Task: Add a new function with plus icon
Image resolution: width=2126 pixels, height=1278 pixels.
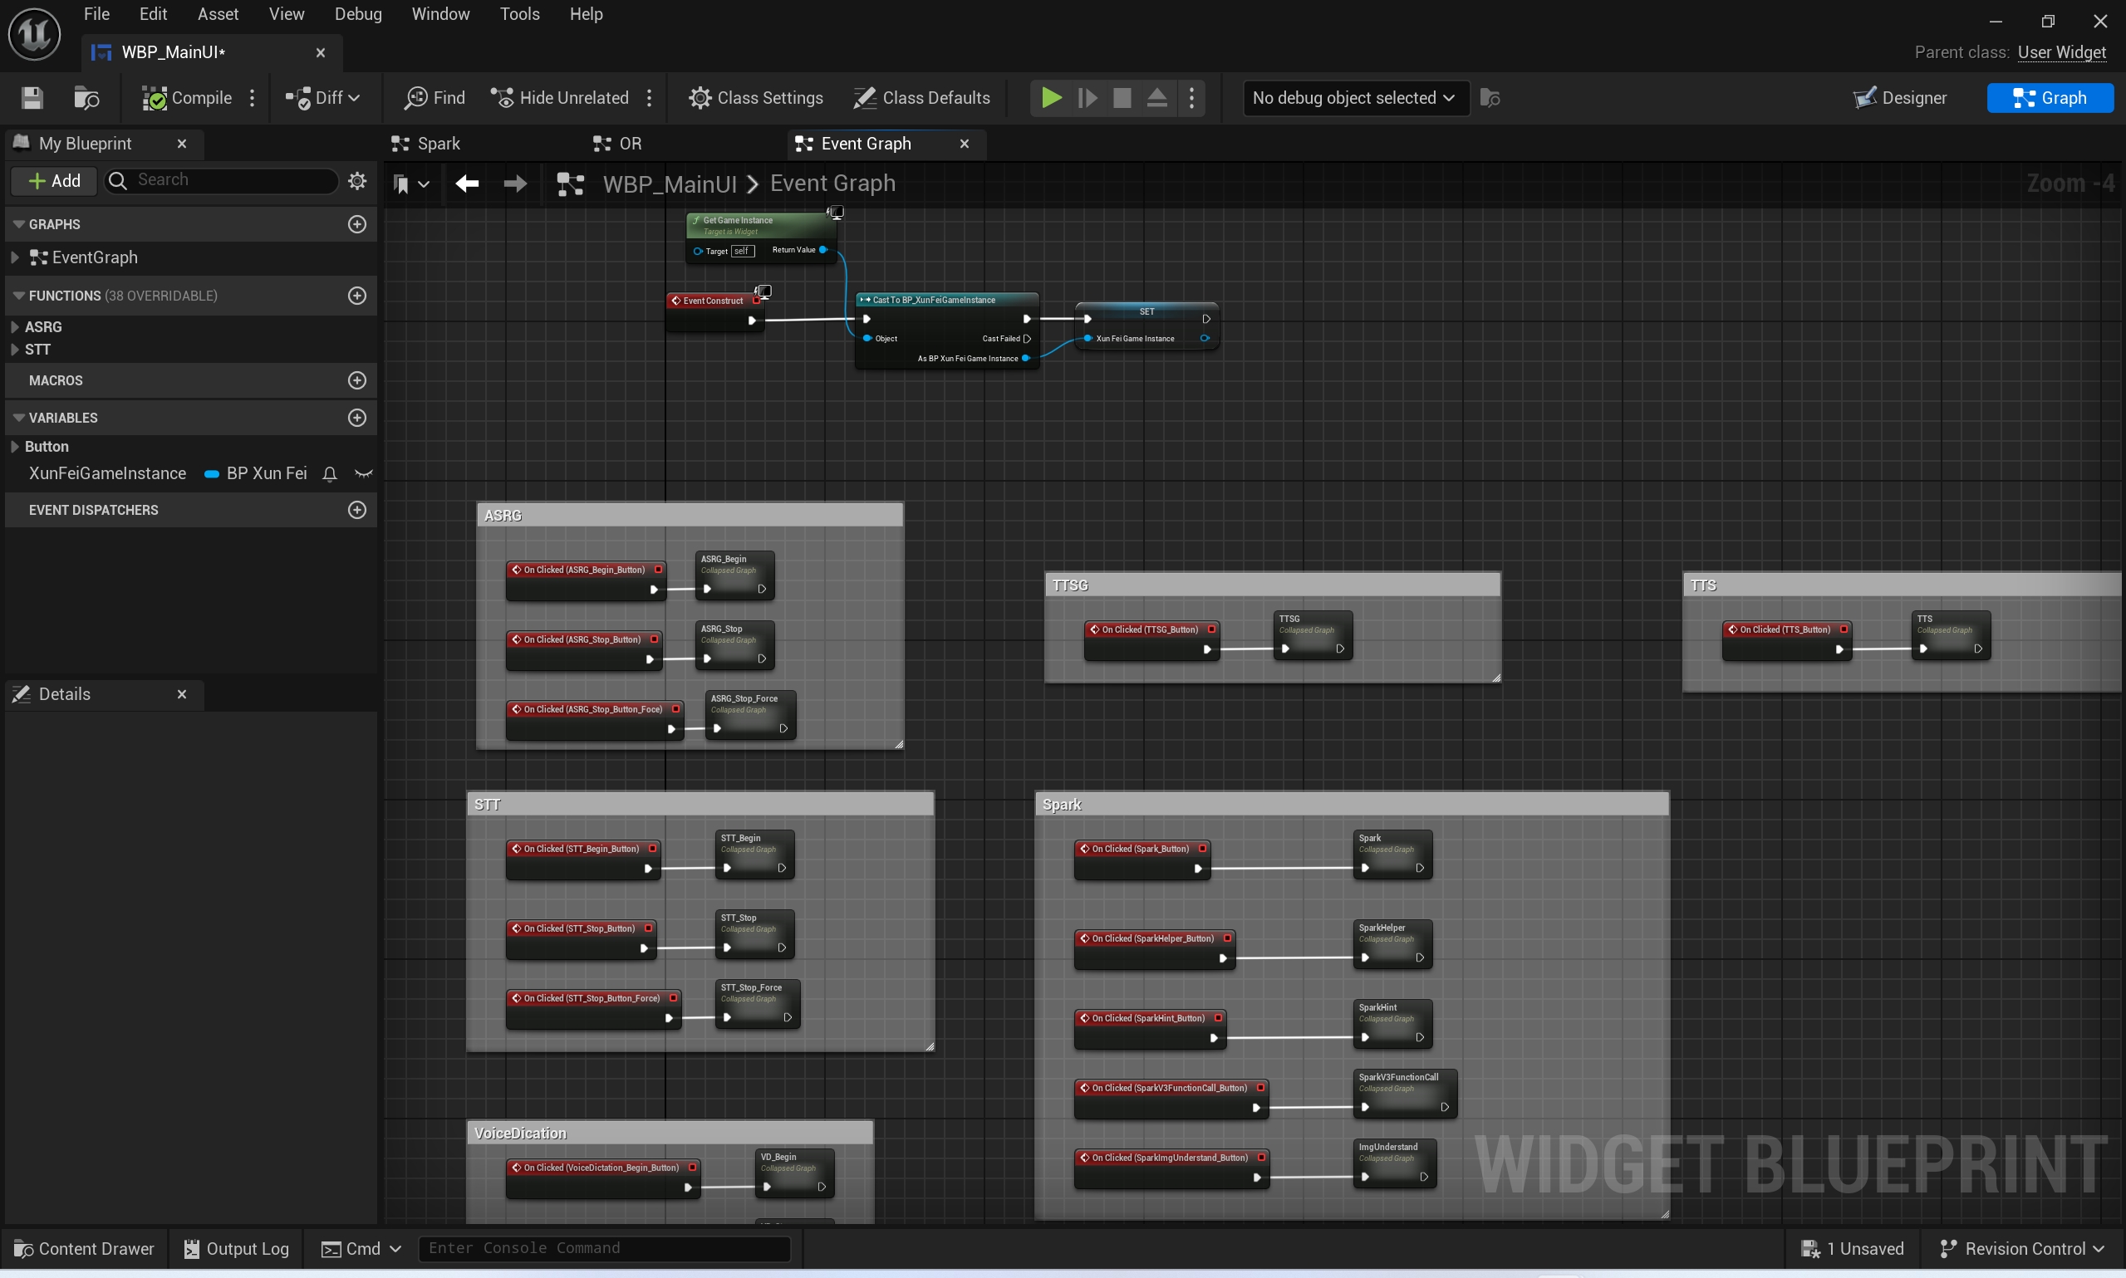Action: (x=356, y=296)
